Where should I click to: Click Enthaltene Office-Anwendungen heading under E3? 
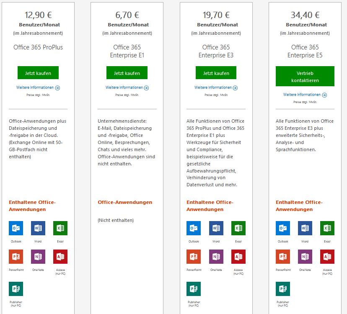point(210,206)
